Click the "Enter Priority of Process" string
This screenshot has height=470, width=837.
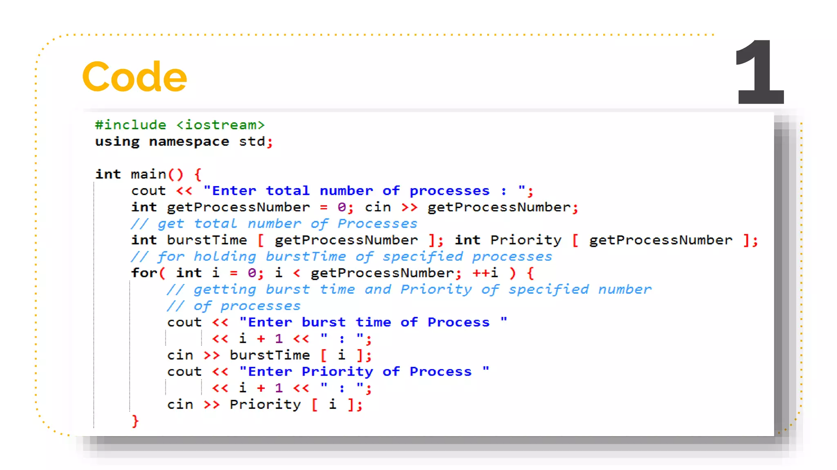[364, 372]
